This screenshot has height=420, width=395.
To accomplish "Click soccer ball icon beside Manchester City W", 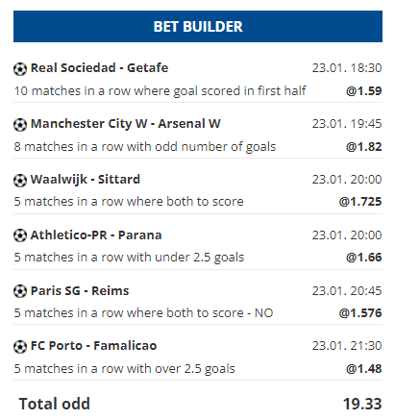I will (x=20, y=125).
